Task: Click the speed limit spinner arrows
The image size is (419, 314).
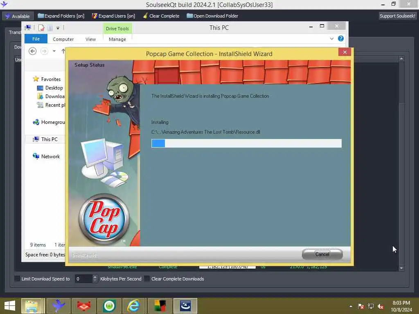Action: click(95, 279)
